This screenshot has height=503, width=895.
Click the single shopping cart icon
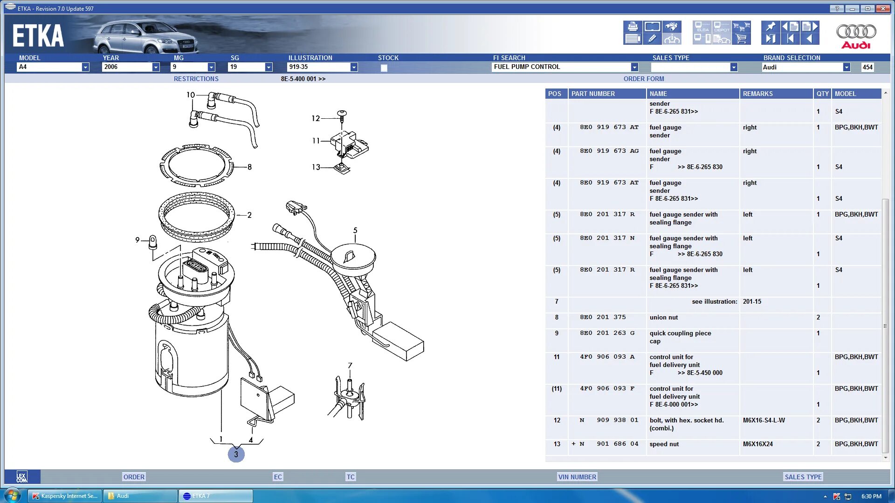[741, 39]
